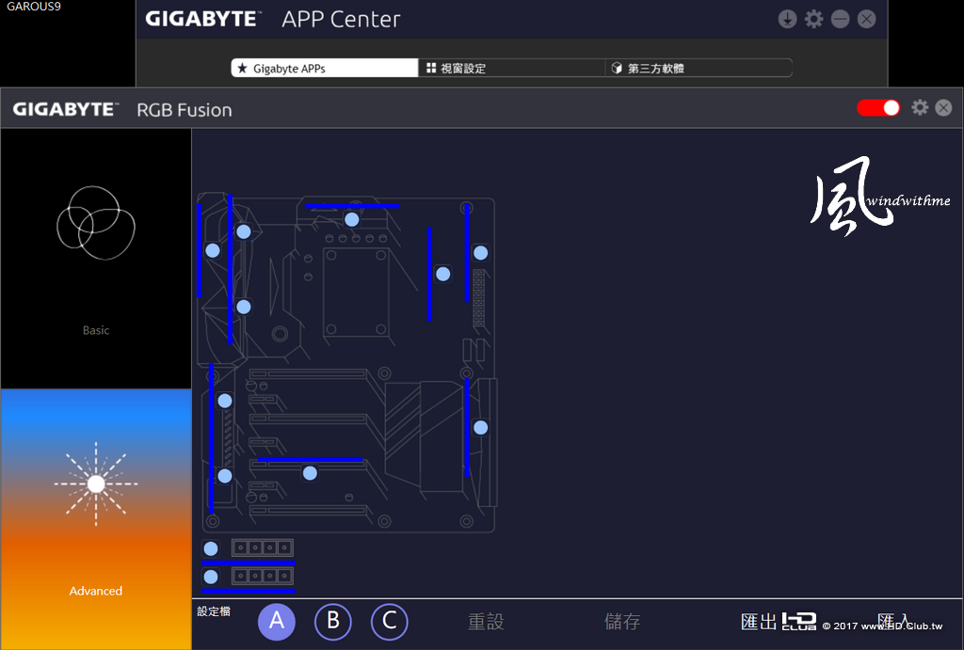964x650 pixels.
Task: Select the CPU socket top LED zone dot
Action: 352,219
